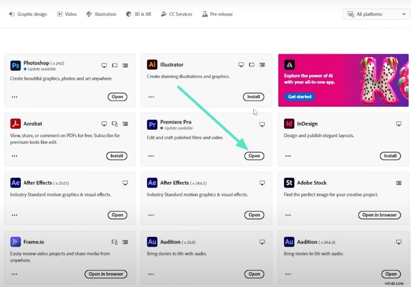Click Photoshop Update available text

(x=42, y=69)
